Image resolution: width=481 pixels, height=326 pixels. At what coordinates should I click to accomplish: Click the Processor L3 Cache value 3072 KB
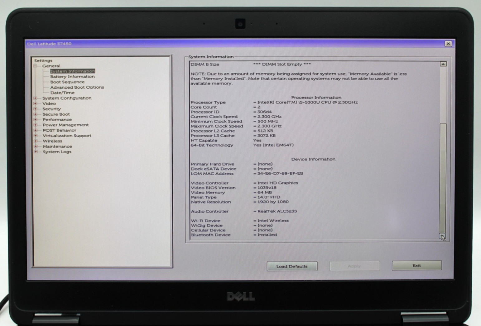point(266,136)
